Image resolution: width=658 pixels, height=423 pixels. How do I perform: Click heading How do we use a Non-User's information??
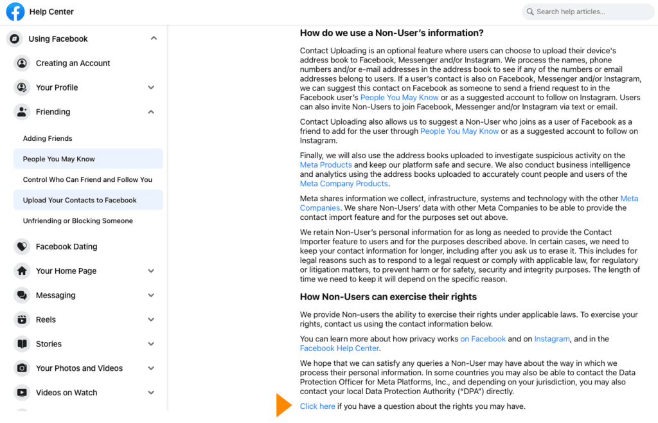click(391, 33)
